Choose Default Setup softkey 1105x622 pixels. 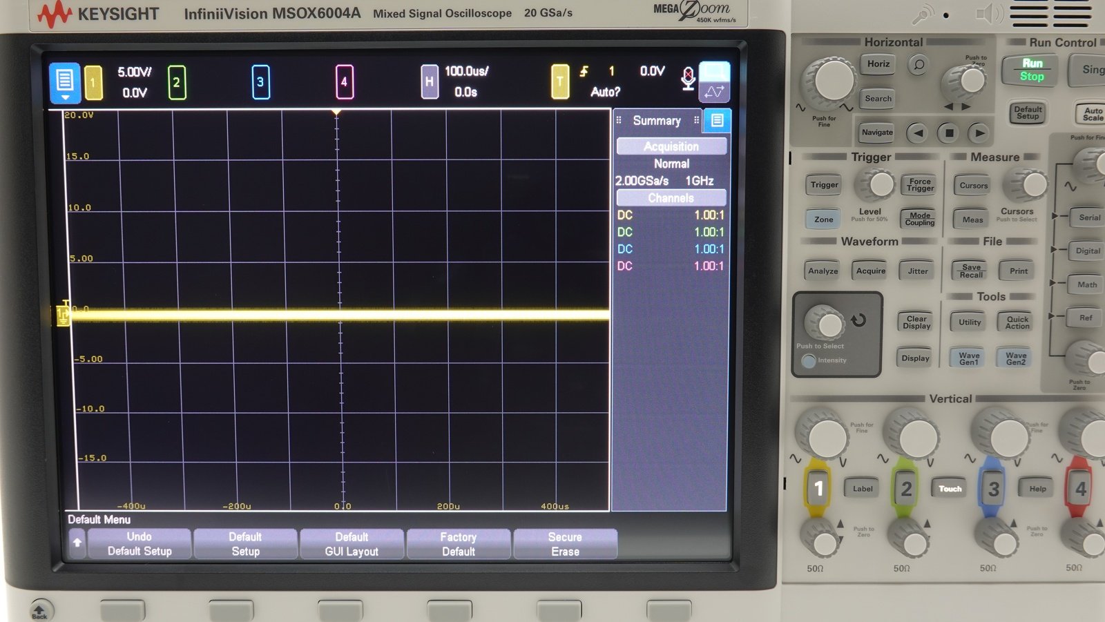click(245, 544)
